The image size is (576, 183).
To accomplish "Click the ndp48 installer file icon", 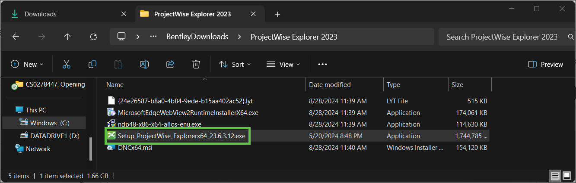I will [x=111, y=124].
